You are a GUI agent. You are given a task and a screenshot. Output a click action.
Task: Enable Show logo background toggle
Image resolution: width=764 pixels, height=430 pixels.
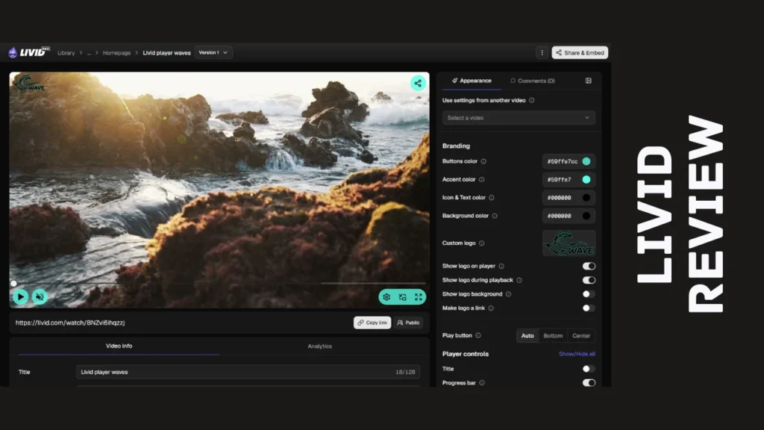[x=589, y=294]
